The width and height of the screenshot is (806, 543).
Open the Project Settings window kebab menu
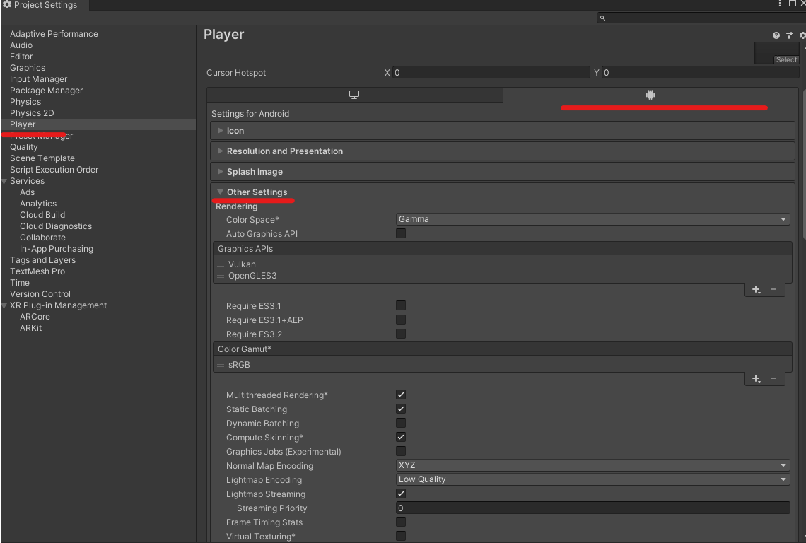pos(780,4)
